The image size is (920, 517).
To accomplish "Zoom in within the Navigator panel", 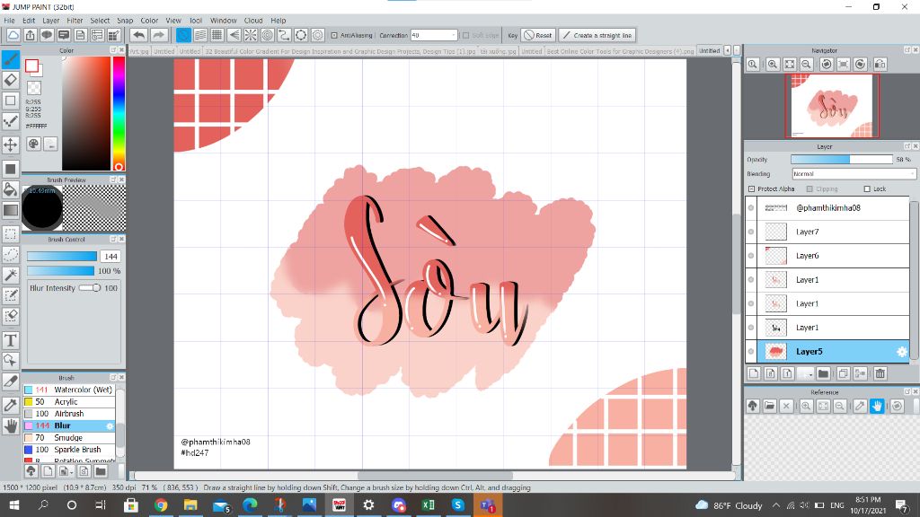I will click(773, 65).
